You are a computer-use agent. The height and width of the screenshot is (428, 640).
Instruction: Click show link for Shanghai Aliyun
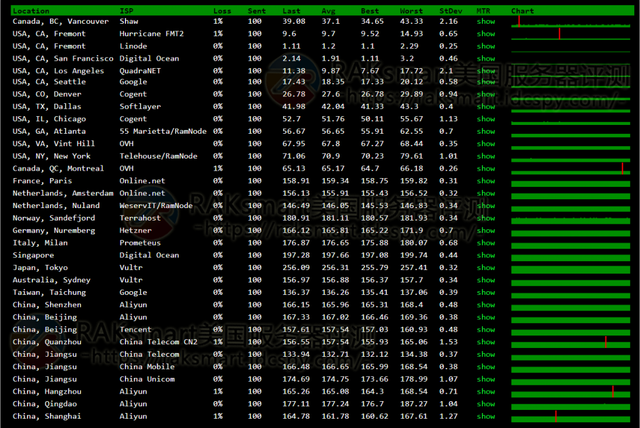coord(486,416)
